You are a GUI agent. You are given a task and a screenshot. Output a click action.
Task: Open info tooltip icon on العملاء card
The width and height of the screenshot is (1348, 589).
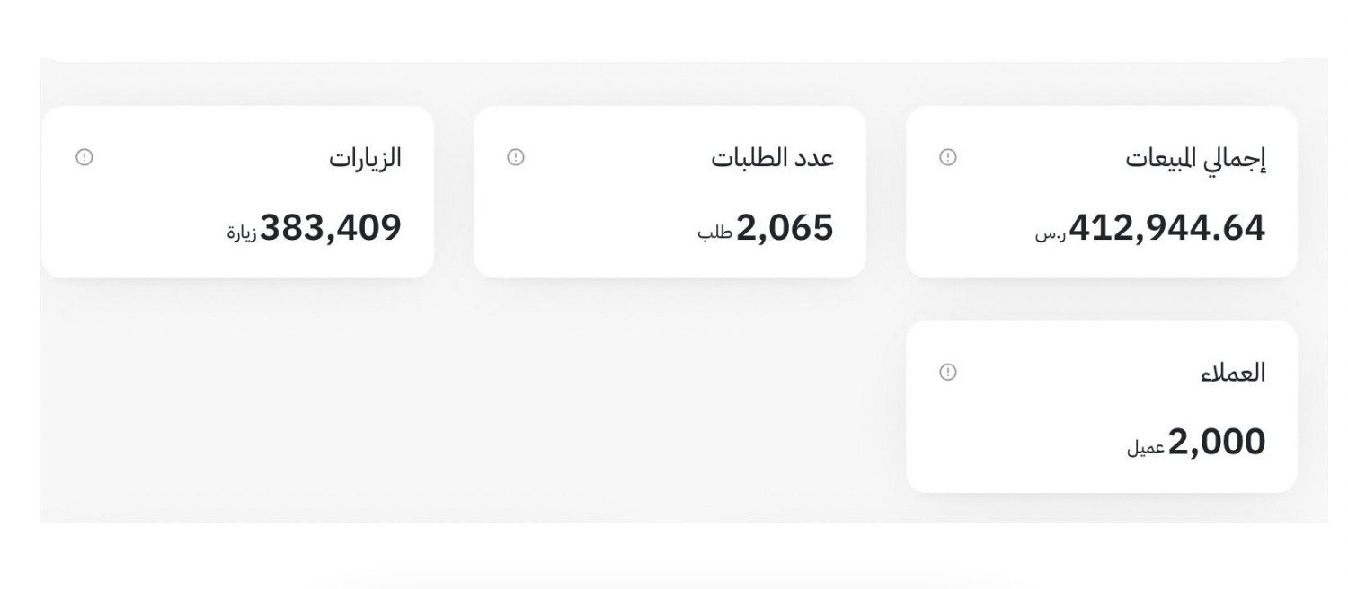tap(947, 372)
